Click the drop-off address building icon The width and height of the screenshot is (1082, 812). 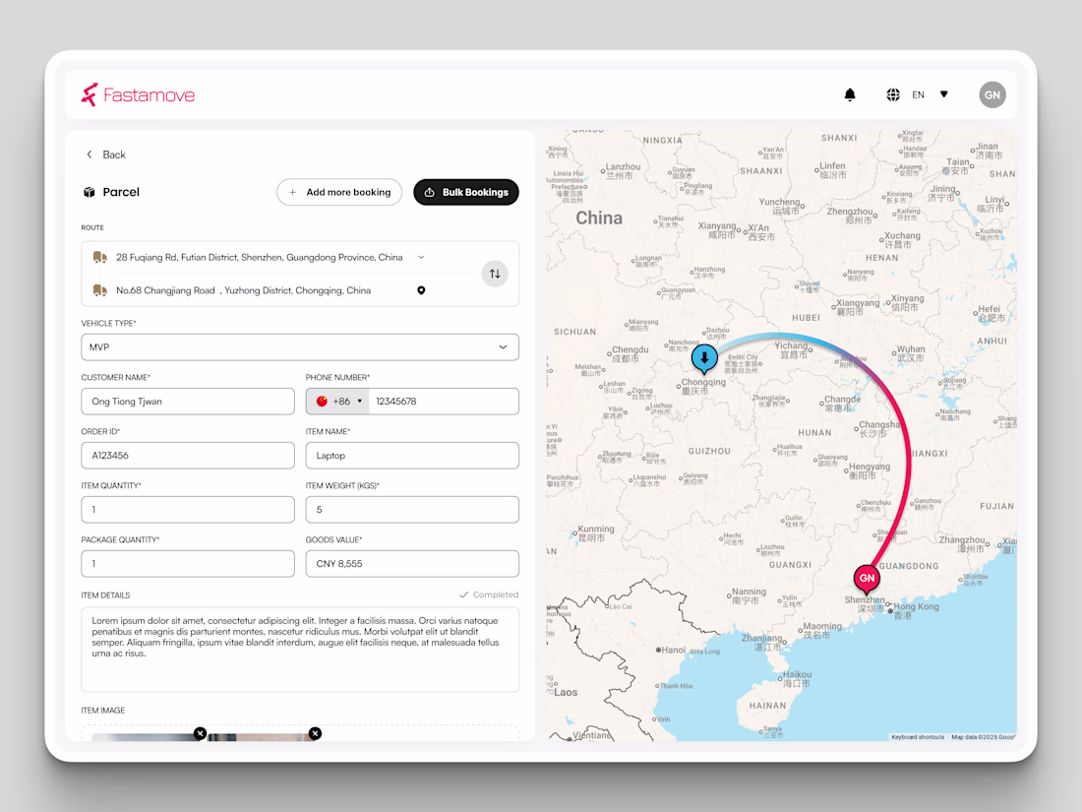point(100,290)
